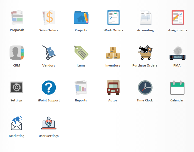Open the CRM contact book icon

pyautogui.click(x=16, y=52)
